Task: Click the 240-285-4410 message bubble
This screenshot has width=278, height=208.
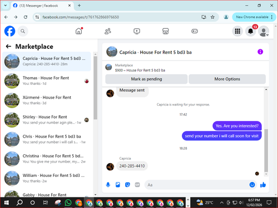Action: [132, 166]
